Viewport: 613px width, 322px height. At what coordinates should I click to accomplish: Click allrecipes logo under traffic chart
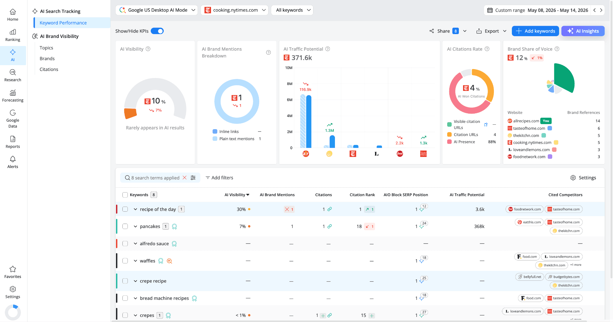(306, 154)
